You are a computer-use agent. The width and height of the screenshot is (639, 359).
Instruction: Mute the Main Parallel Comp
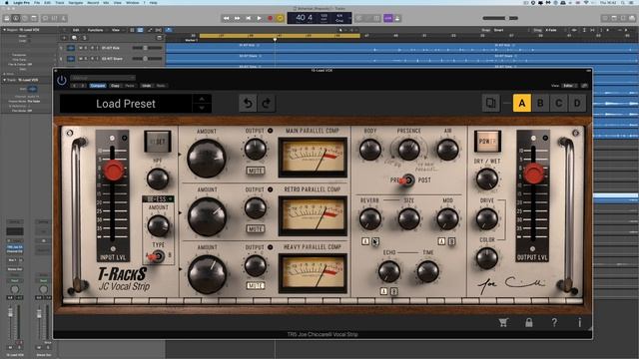point(256,171)
